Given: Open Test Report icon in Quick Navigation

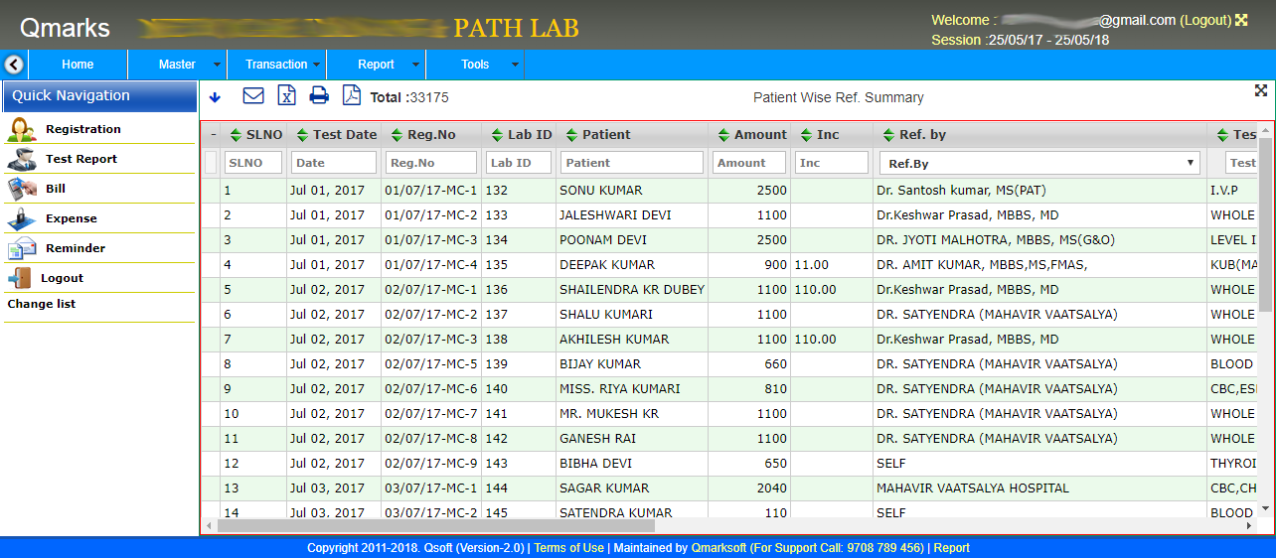Looking at the screenshot, I should (21, 159).
